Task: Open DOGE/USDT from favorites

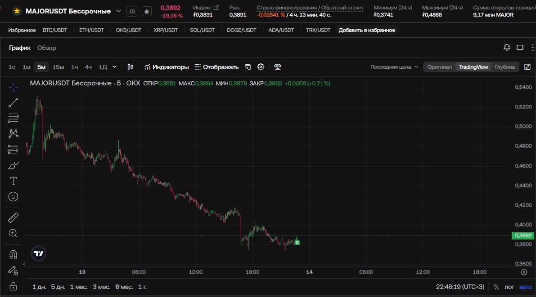Action: coord(241,30)
